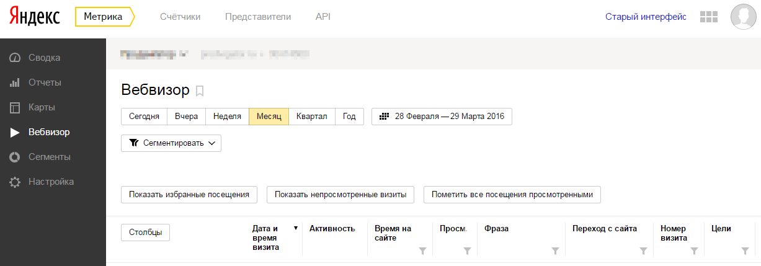Click the user avatar icon
The image size is (761, 266).
(x=744, y=17)
